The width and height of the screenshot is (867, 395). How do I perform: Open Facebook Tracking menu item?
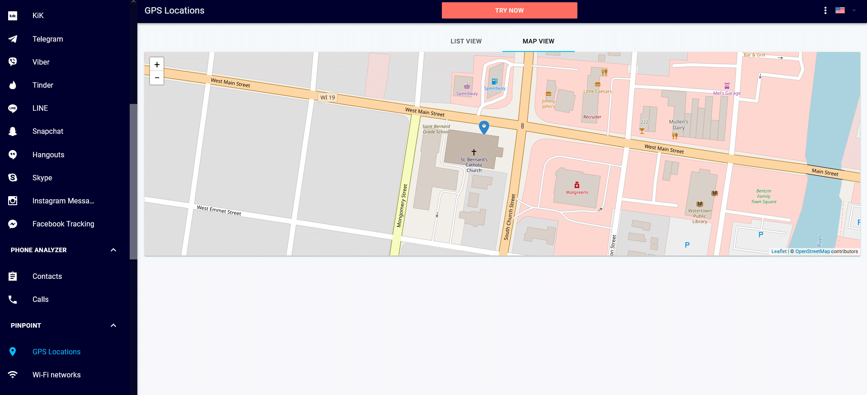(x=65, y=224)
